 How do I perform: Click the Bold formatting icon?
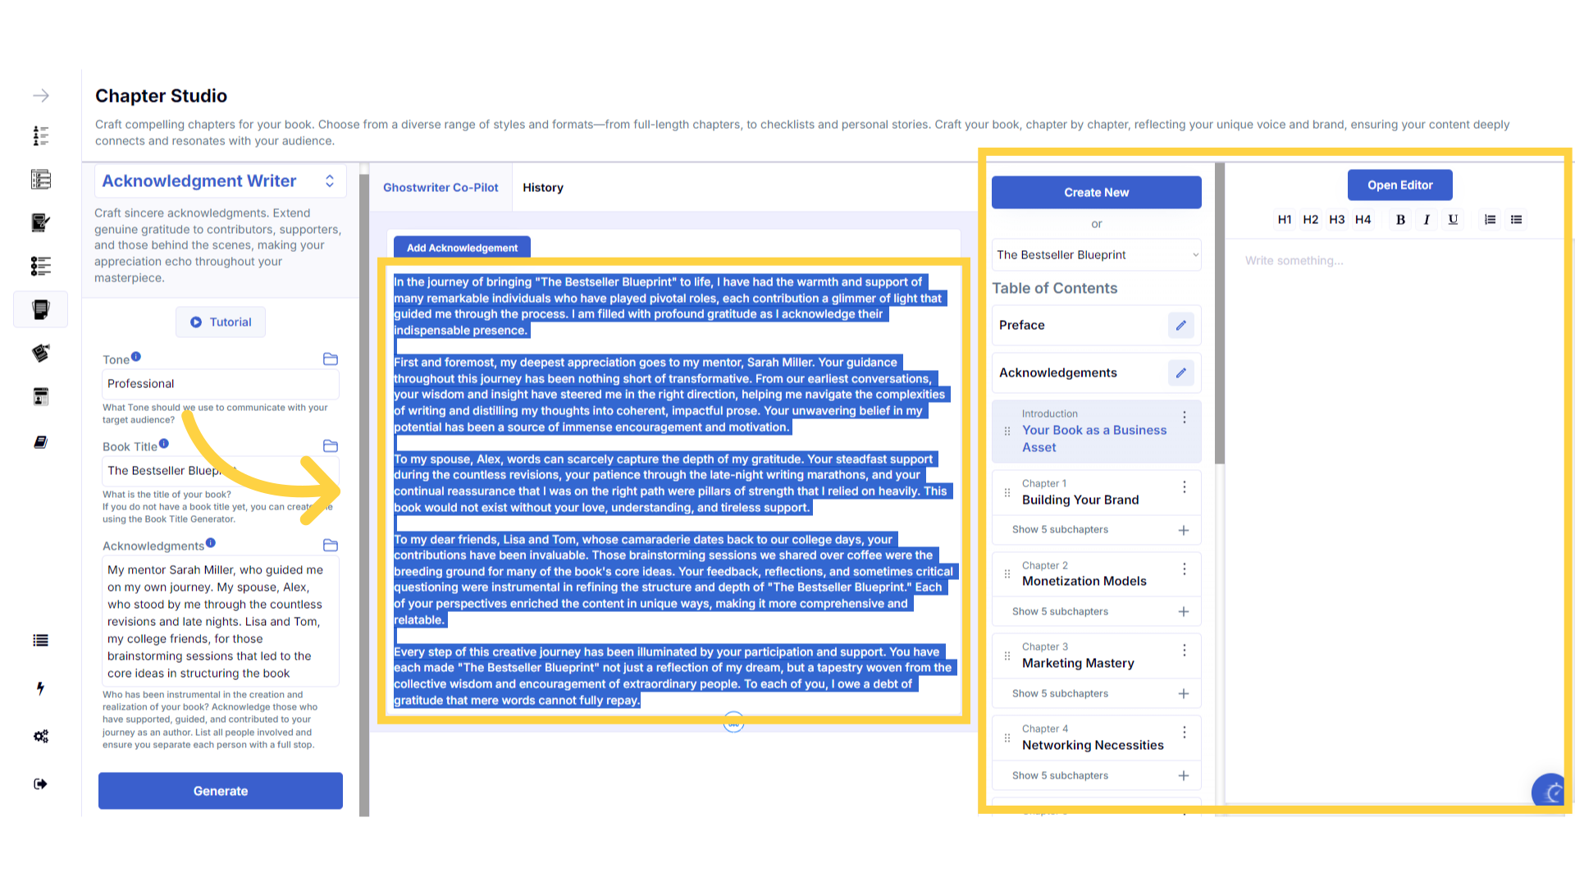1400,220
